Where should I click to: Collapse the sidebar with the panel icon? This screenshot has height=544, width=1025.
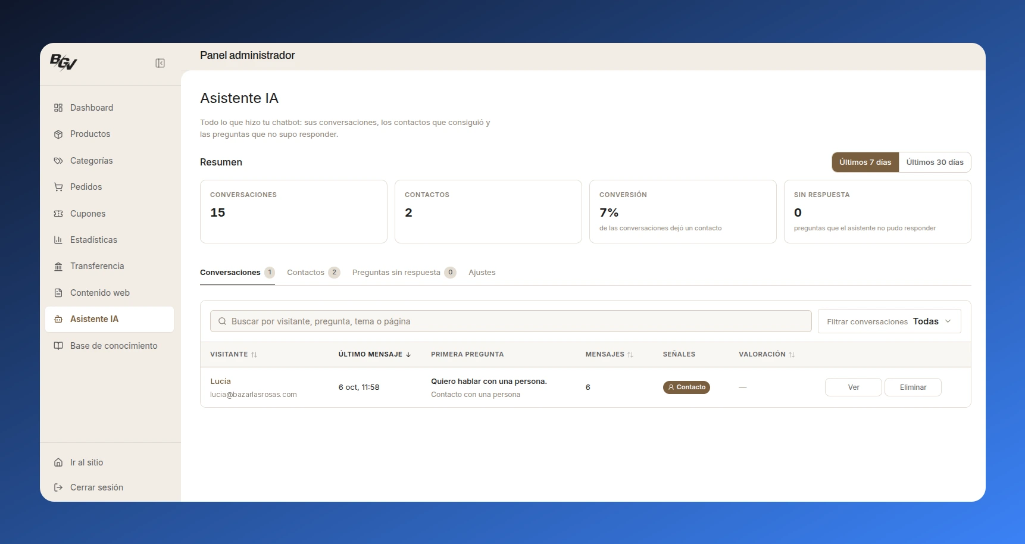160,63
